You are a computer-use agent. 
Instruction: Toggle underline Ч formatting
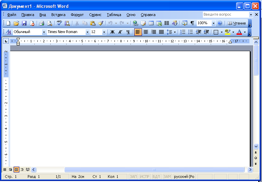tap(128, 32)
